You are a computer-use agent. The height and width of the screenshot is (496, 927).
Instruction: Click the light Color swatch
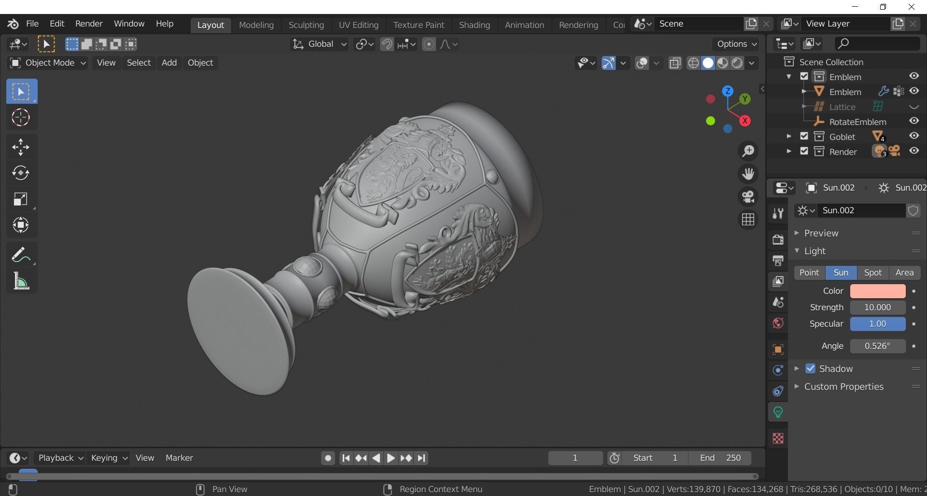878,291
